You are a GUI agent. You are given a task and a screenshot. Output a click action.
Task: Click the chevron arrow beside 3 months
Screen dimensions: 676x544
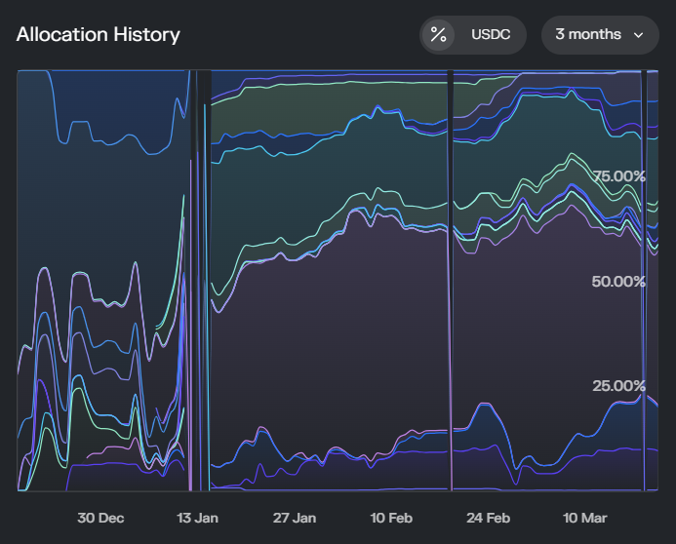click(x=639, y=35)
